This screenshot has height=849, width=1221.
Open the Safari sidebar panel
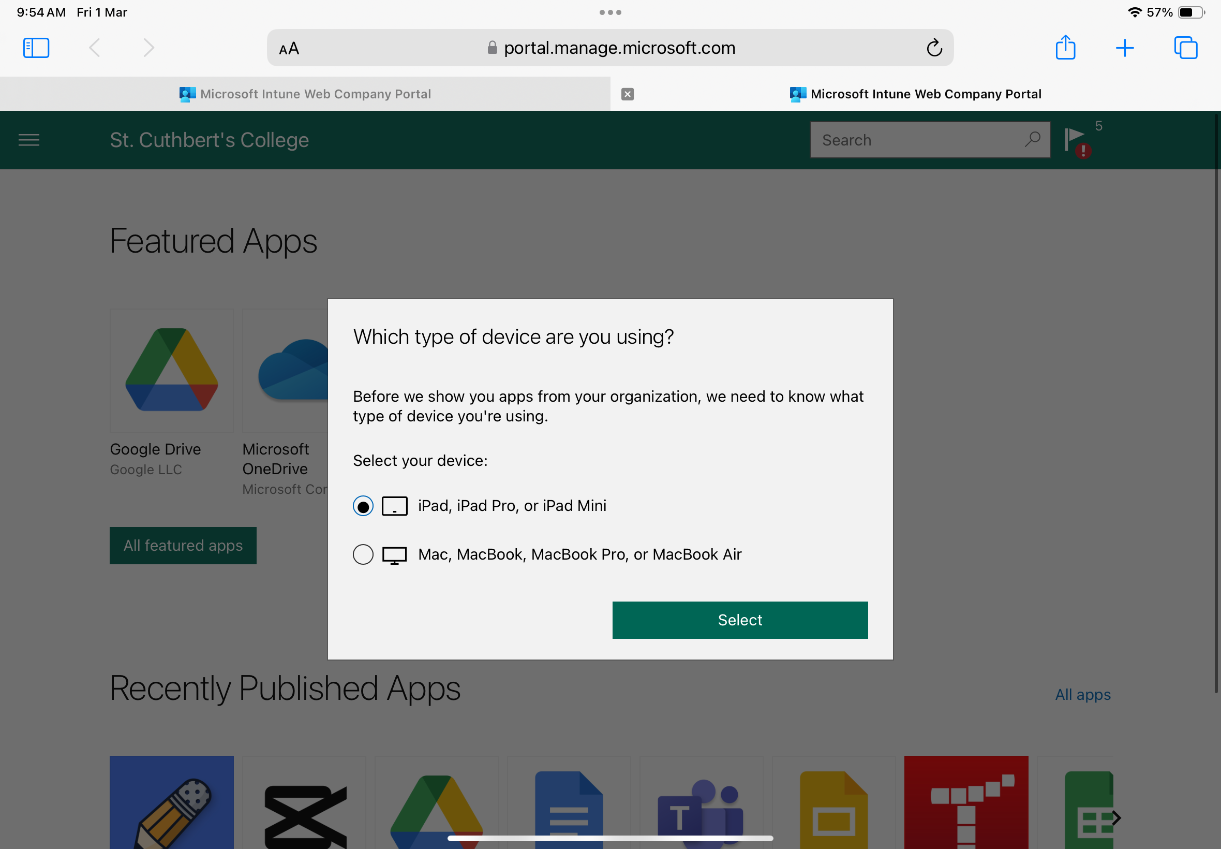[x=36, y=48]
